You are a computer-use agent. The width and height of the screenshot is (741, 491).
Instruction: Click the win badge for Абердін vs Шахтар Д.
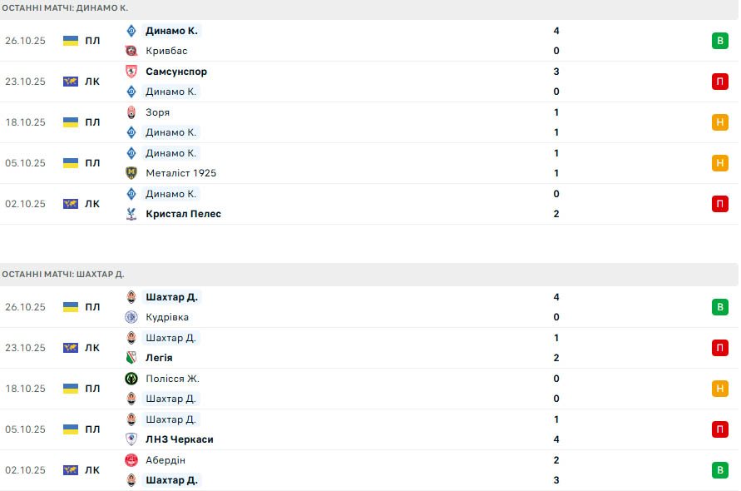coord(719,470)
